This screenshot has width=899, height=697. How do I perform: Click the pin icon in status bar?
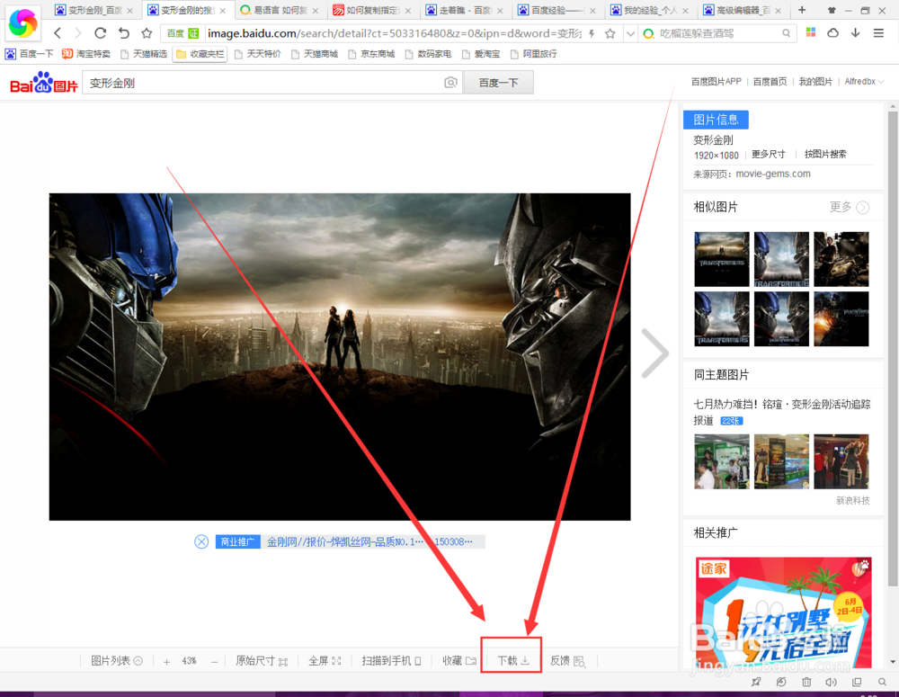[756, 682]
